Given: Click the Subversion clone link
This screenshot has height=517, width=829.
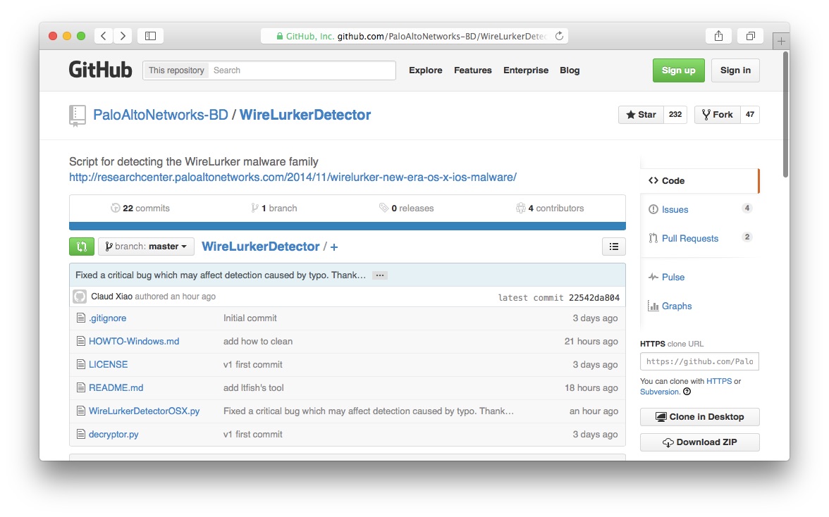Looking at the screenshot, I should [659, 392].
